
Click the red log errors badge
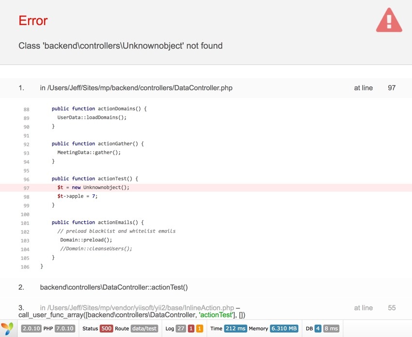click(191, 328)
